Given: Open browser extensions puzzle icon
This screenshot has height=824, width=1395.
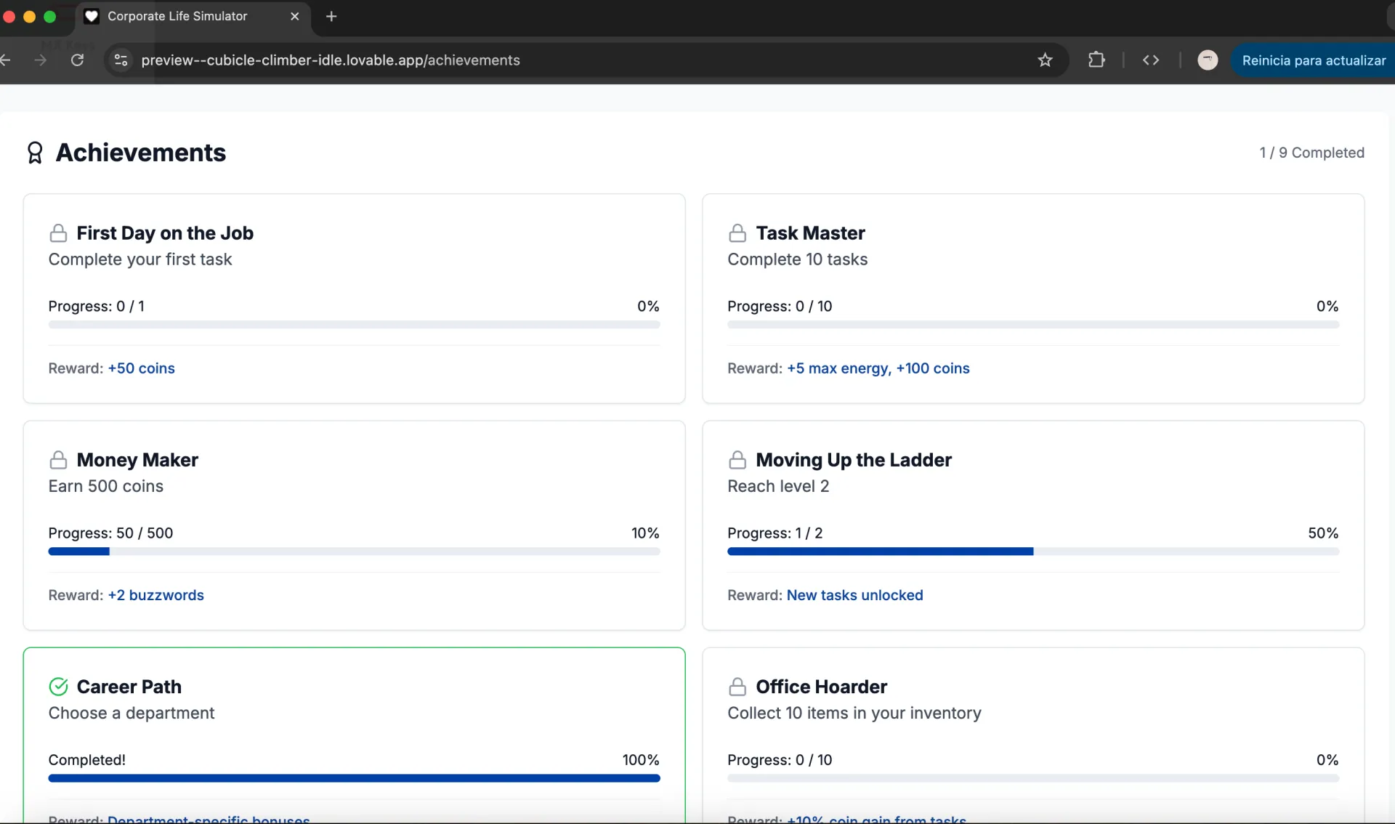Looking at the screenshot, I should coord(1096,60).
